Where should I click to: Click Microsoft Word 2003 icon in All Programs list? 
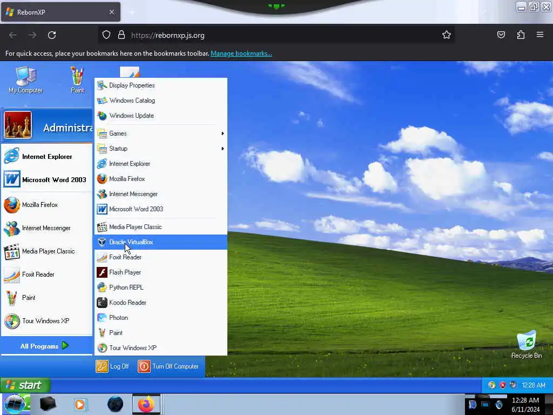click(102, 209)
